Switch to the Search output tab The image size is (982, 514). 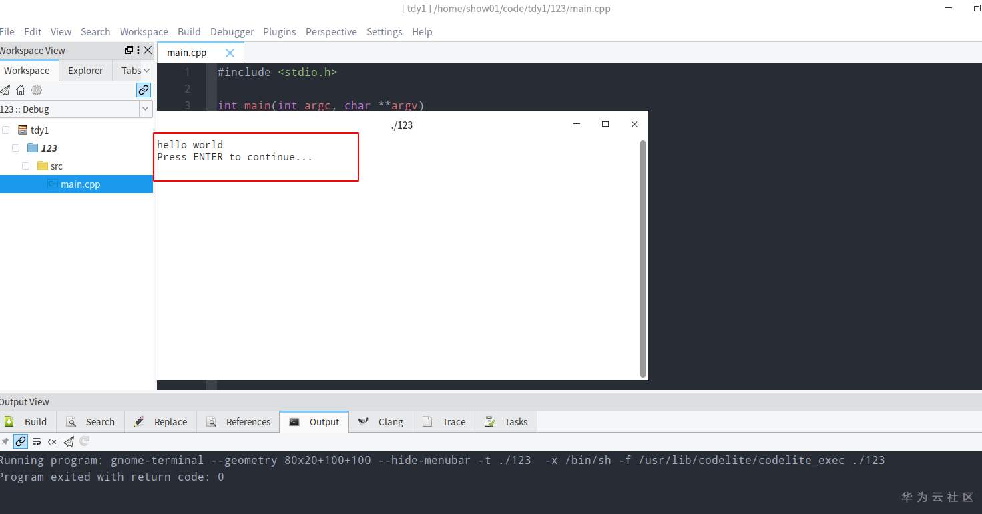91,422
